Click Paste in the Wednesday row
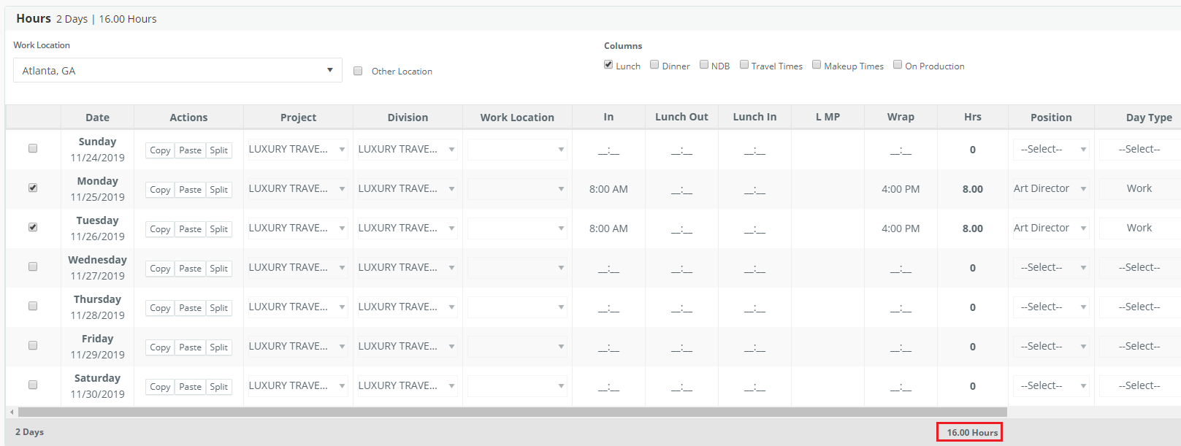 pyautogui.click(x=190, y=269)
